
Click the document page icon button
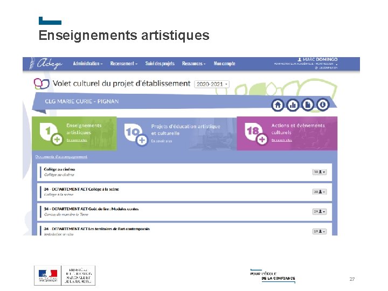click(x=308, y=105)
